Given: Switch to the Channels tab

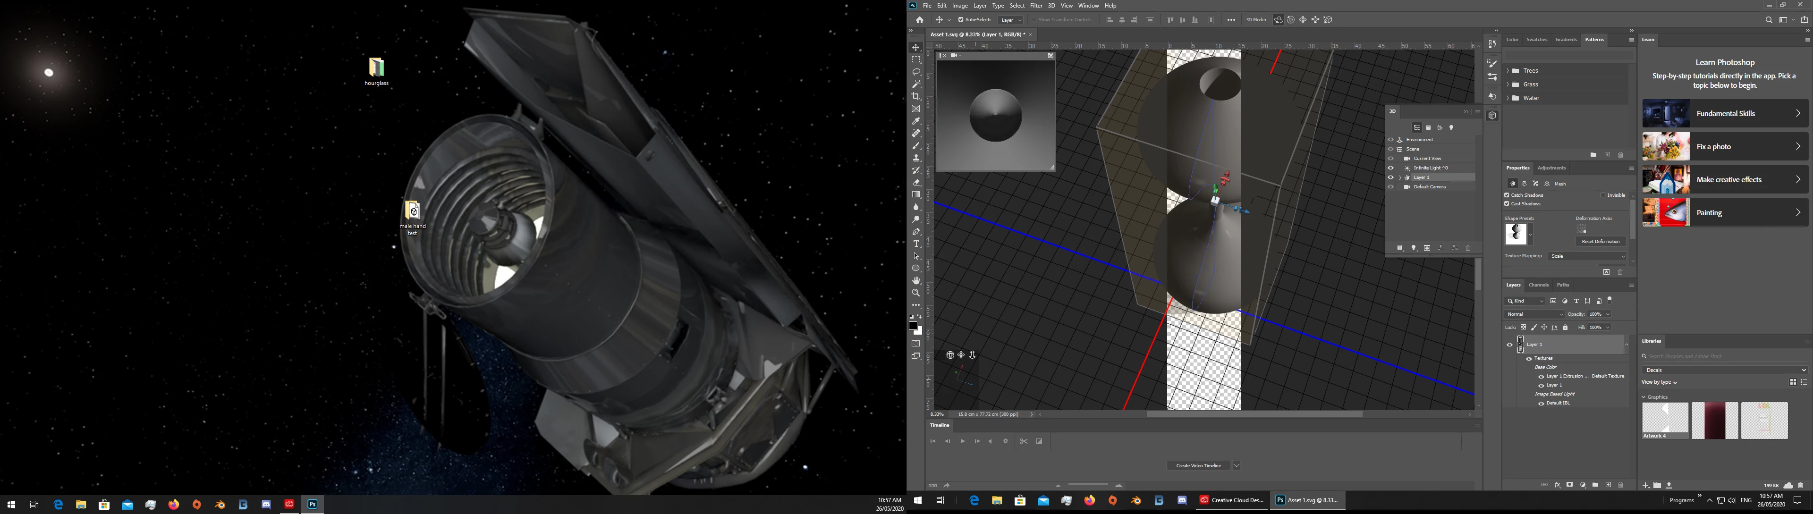Looking at the screenshot, I should tap(1539, 285).
